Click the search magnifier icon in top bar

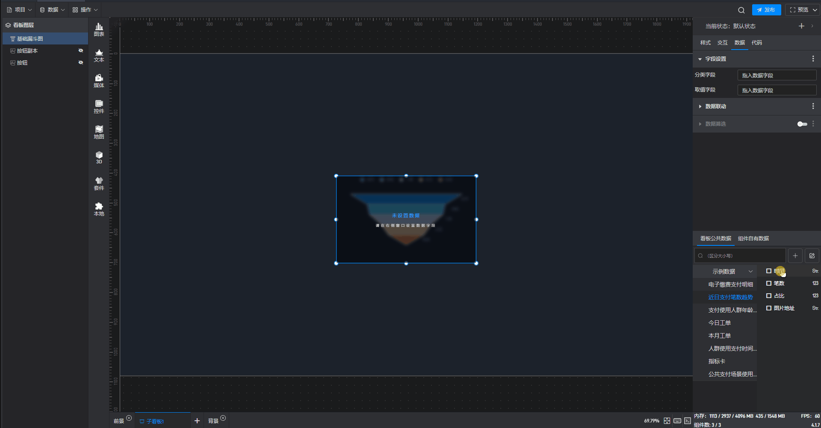(x=741, y=10)
